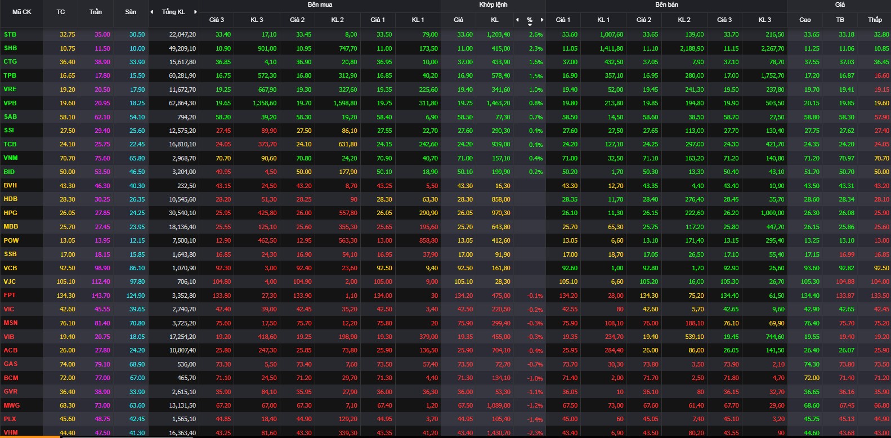Select the Khớp lệnh header group

pos(493,5)
